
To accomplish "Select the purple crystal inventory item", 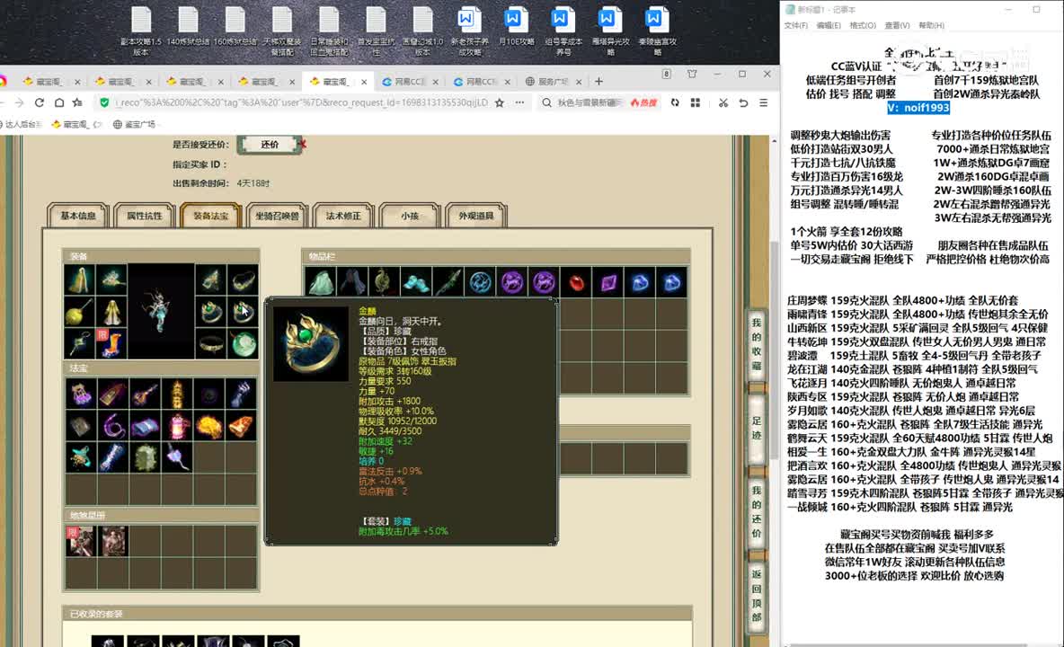I will coord(608,282).
